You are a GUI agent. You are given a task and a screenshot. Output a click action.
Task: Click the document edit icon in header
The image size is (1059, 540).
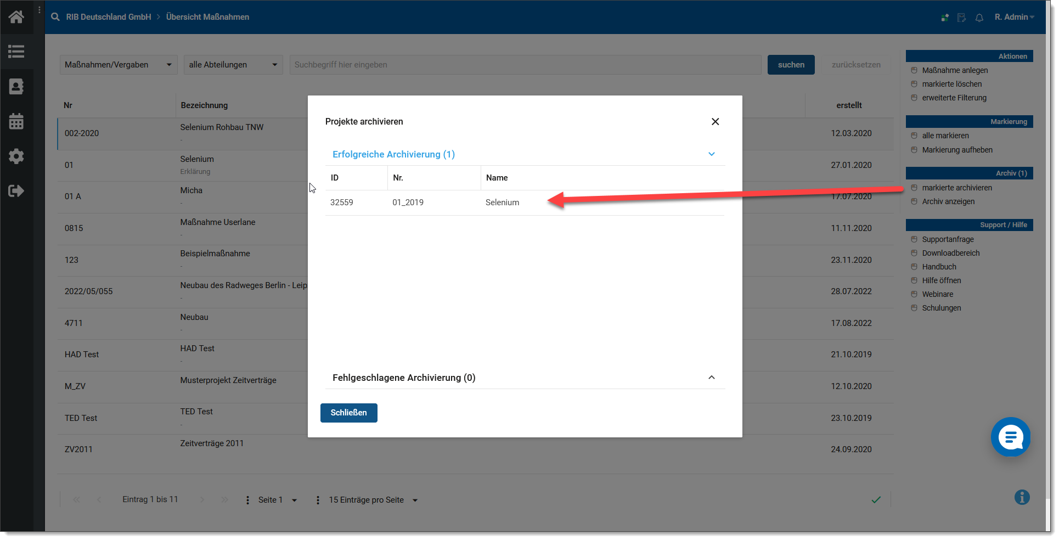pos(961,18)
